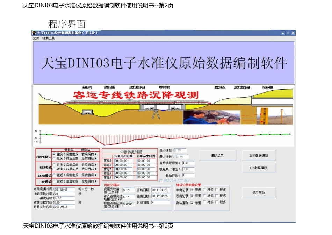Check 测站重测 增多 checkbox
Image resolution: width=332 pixels, height=235 pixels.
click(204, 202)
